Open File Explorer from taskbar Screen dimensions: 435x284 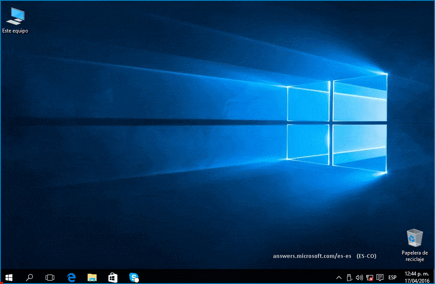point(92,277)
